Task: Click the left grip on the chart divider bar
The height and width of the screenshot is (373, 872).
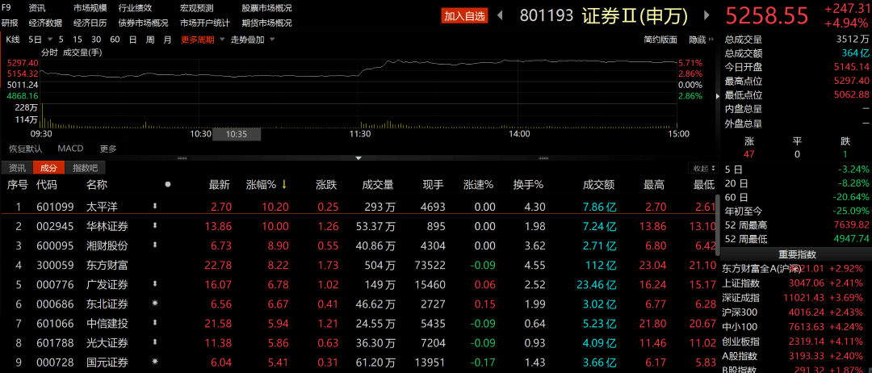Action: coord(182,158)
